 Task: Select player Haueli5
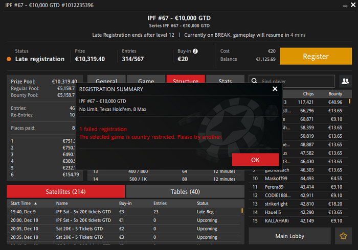coord(299,212)
